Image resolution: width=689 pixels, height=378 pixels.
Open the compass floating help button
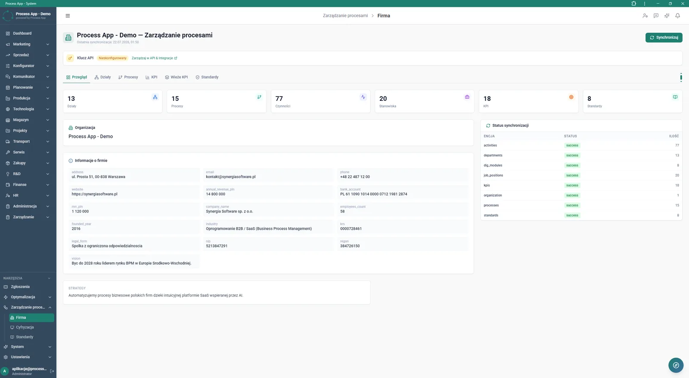click(676, 365)
